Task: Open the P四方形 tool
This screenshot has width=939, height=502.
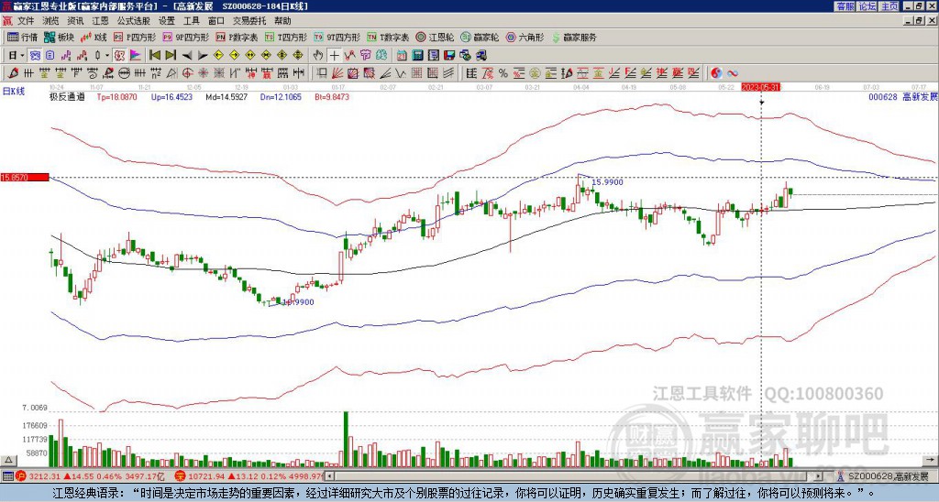Action: tap(136, 37)
